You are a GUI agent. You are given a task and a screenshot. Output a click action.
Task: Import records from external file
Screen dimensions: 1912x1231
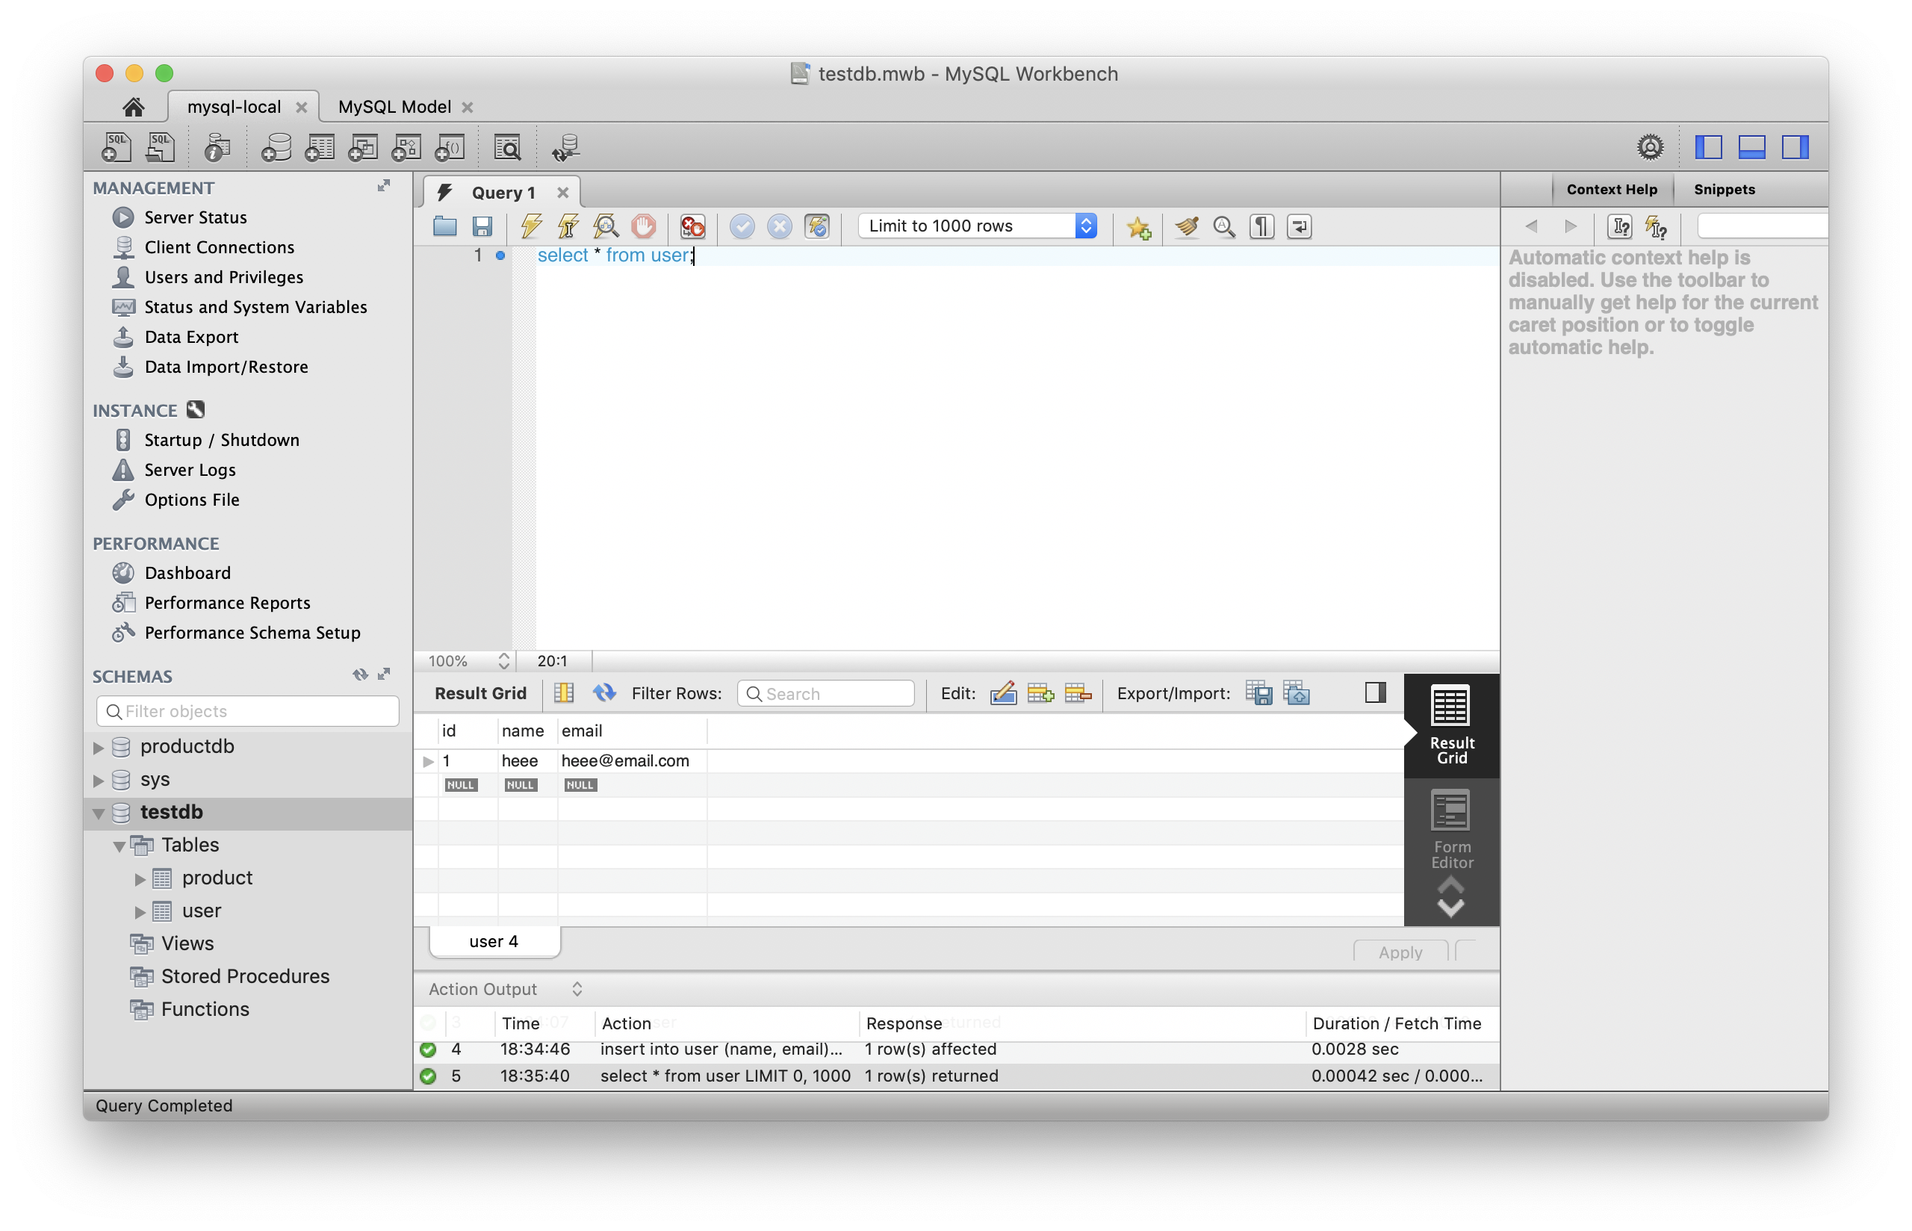(x=1296, y=693)
